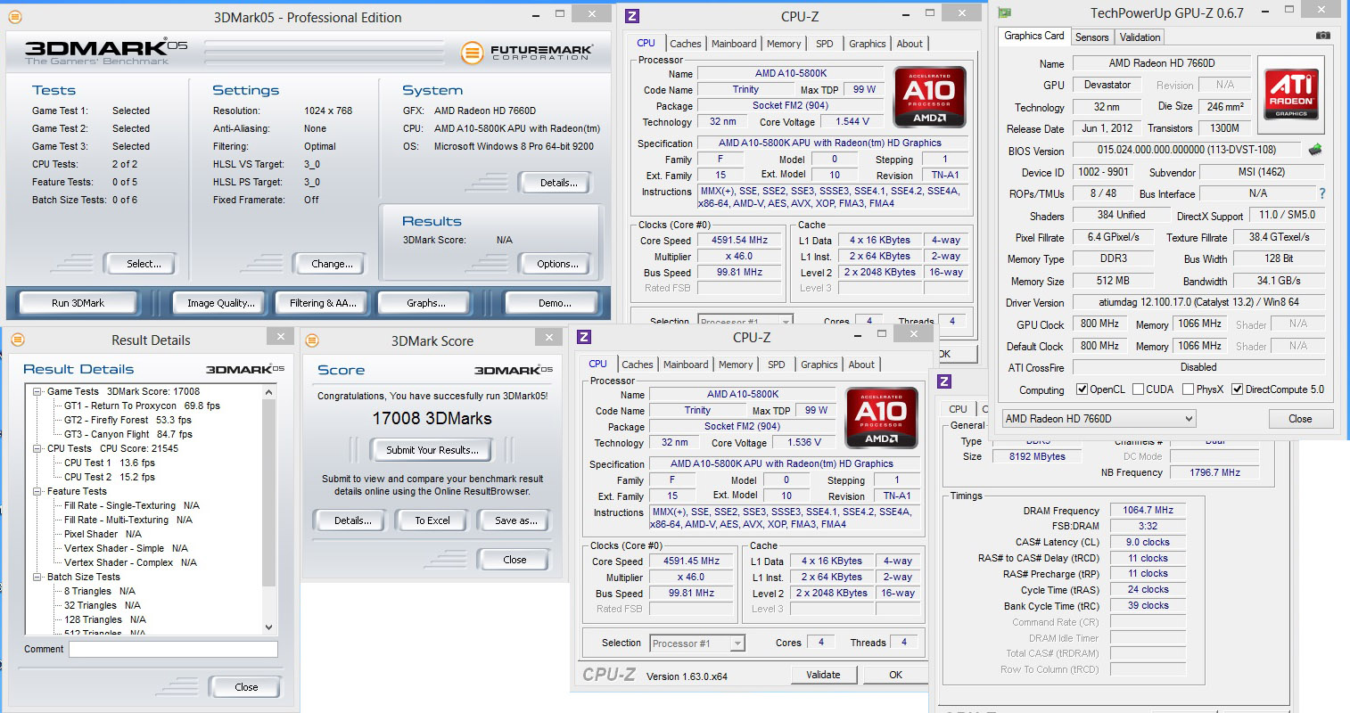Image resolution: width=1350 pixels, height=713 pixels.
Task: Export the score with the To Excel button
Action: pyautogui.click(x=432, y=520)
